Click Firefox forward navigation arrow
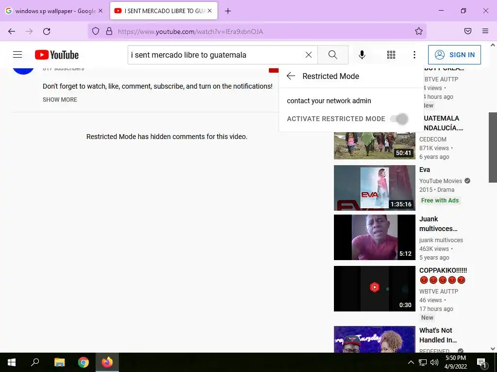This screenshot has height=372, width=497. (x=29, y=31)
